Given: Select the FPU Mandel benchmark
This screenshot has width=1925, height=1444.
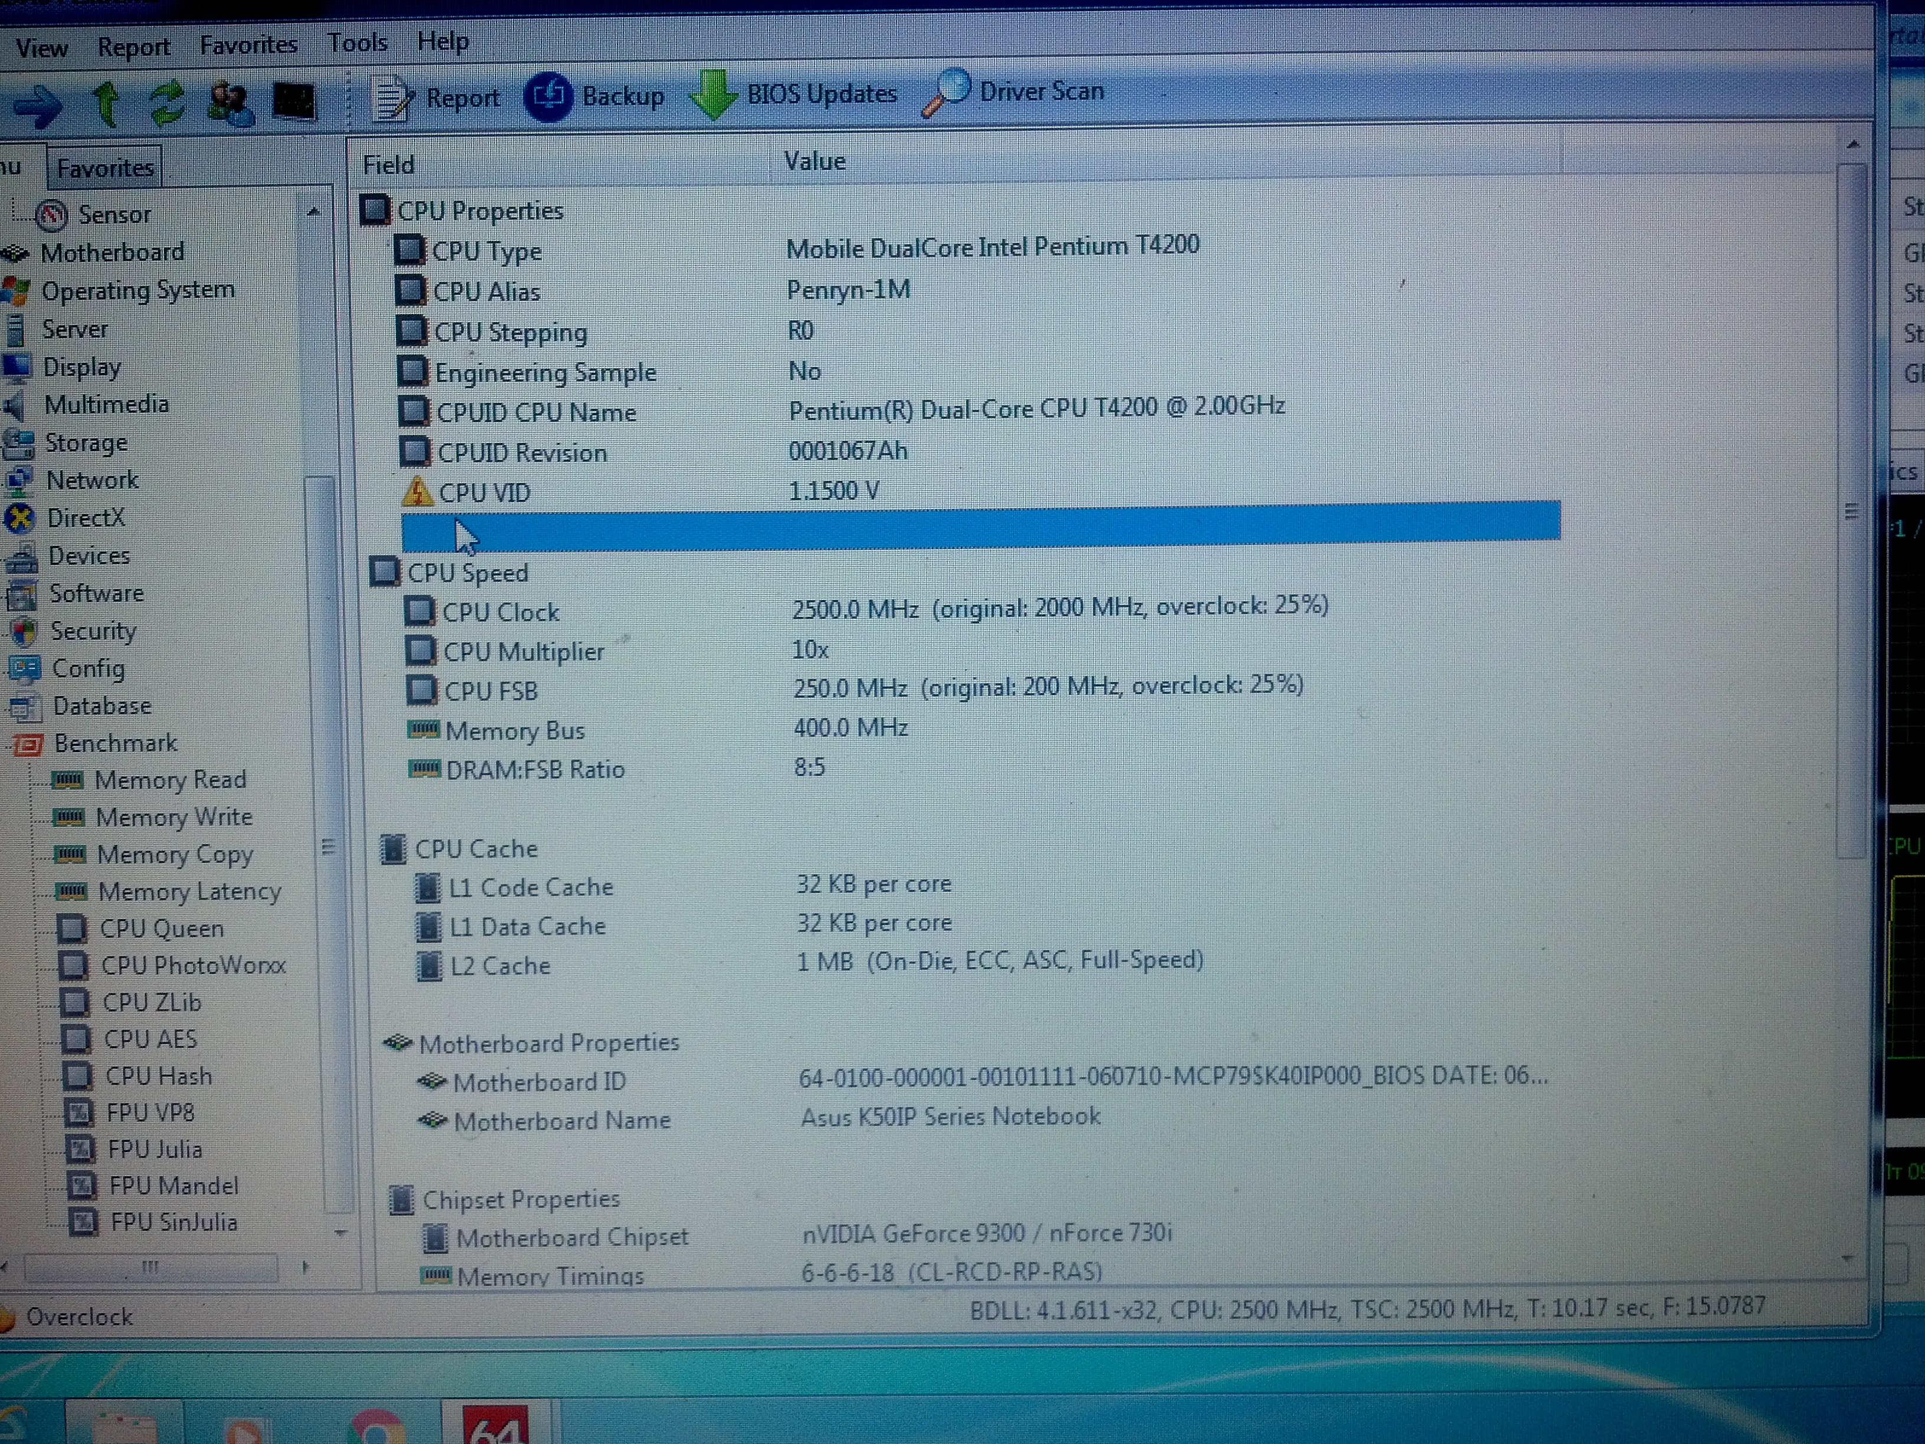Looking at the screenshot, I should 173,1186.
